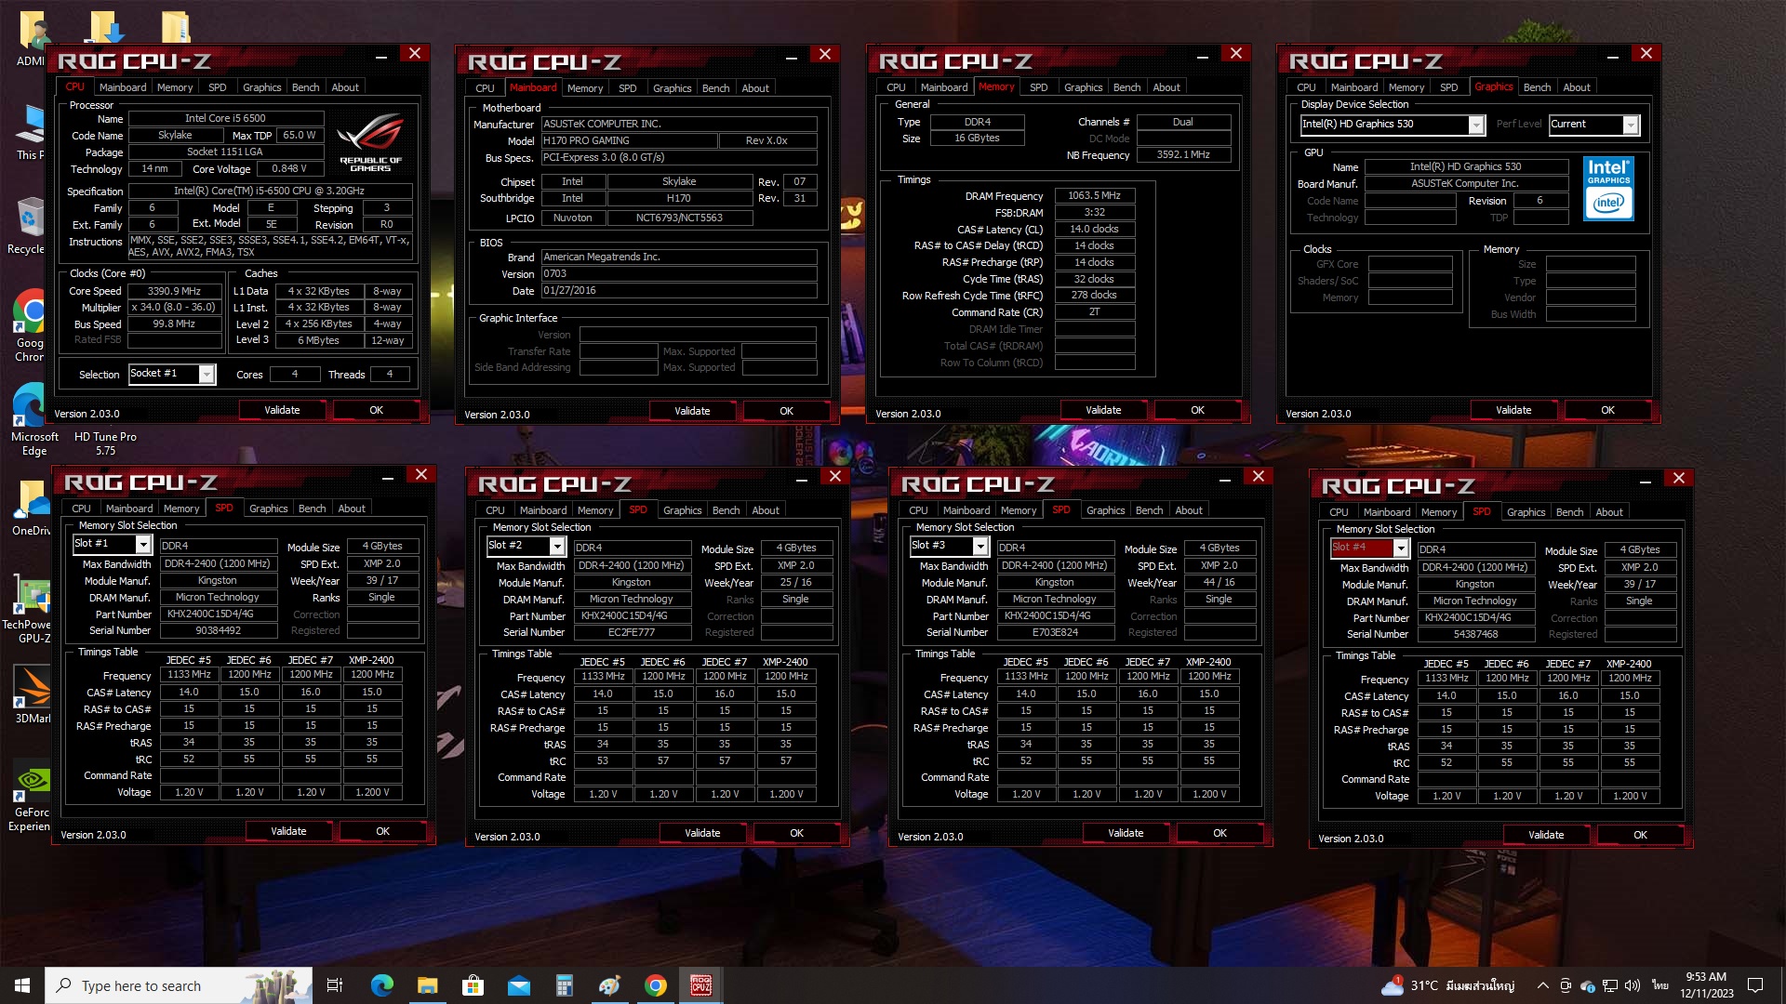Click OK in the Slot #3 SPD window
The height and width of the screenshot is (1004, 1786).
pyautogui.click(x=1220, y=833)
